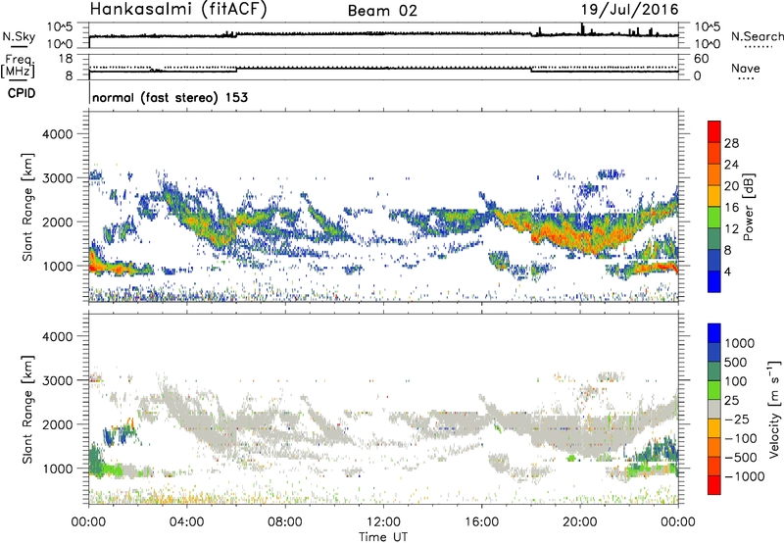Click the Velocity [m s-1] colorbar title

[x=774, y=409]
